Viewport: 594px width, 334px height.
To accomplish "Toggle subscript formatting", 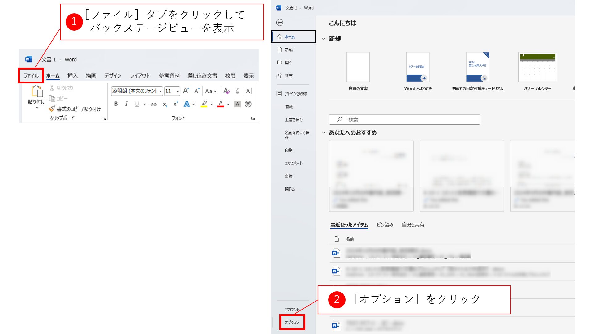I will click(x=165, y=105).
